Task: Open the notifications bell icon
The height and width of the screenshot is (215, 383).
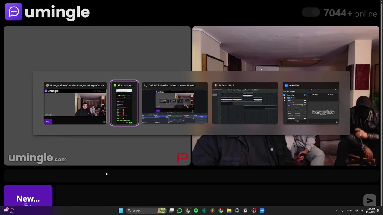Action: coord(378,211)
